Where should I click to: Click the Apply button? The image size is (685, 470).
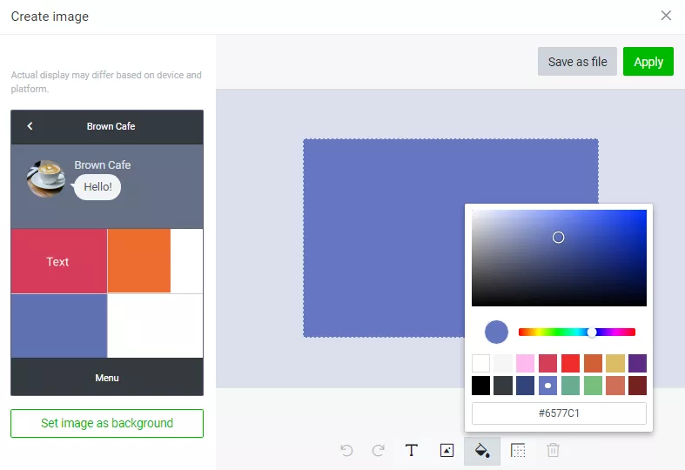point(648,62)
